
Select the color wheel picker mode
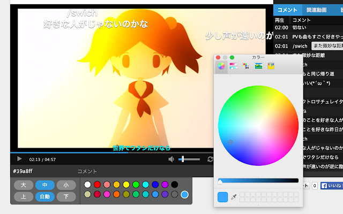pos(221,66)
